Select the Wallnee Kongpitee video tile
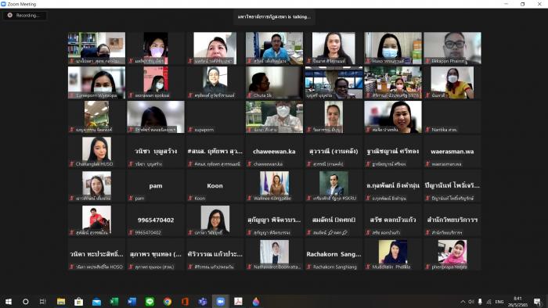This screenshot has width=548, height=308. (x=274, y=186)
